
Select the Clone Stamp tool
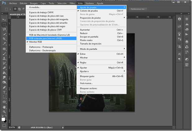(4, 58)
